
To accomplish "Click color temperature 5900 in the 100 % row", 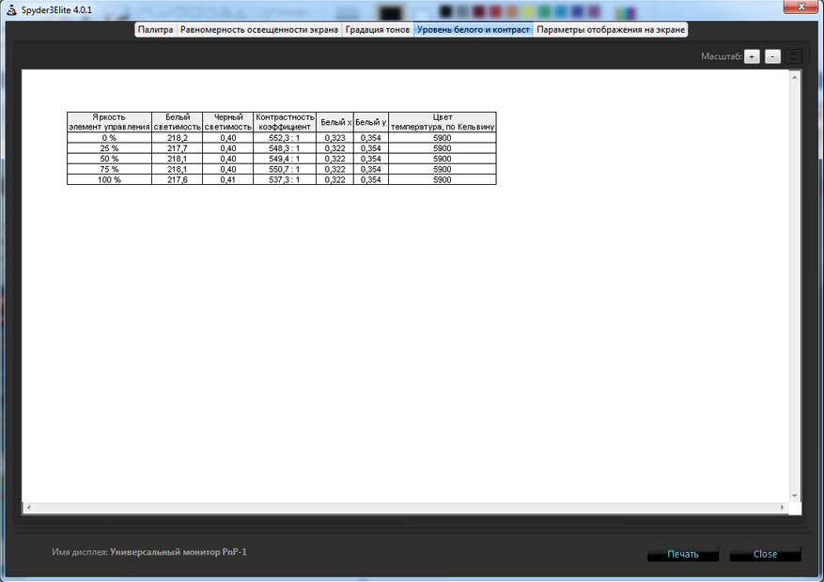I will pyautogui.click(x=443, y=179).
